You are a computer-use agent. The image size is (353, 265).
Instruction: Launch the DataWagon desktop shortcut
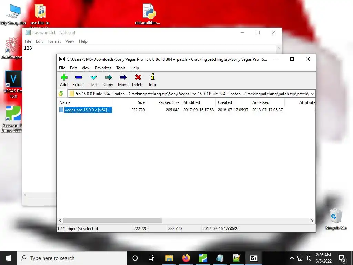(11, 48)
